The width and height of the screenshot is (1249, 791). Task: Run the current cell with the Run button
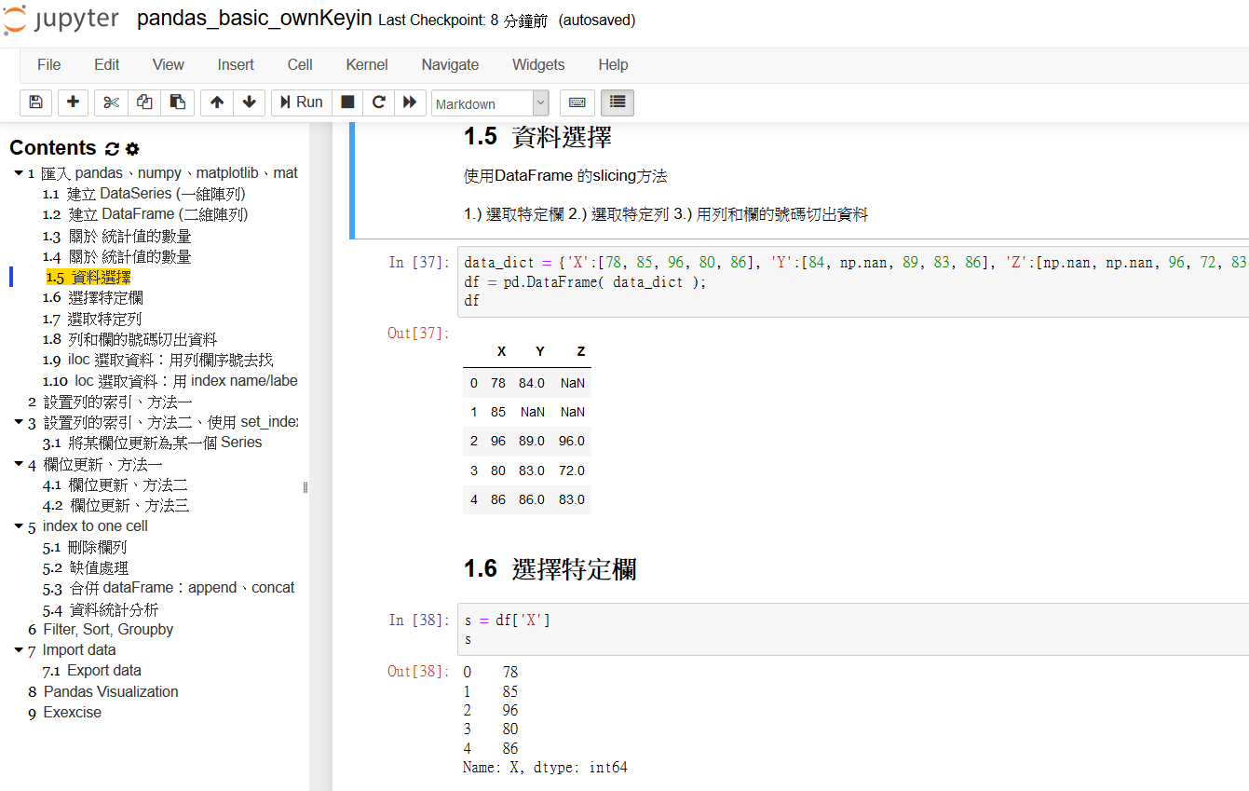point(300,102)
